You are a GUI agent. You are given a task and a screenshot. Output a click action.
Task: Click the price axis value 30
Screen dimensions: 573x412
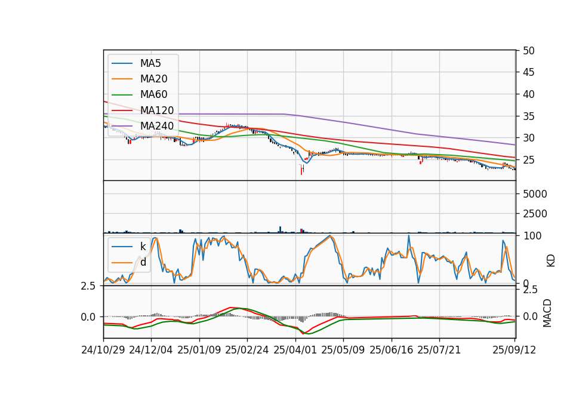[x=529, y=138]
